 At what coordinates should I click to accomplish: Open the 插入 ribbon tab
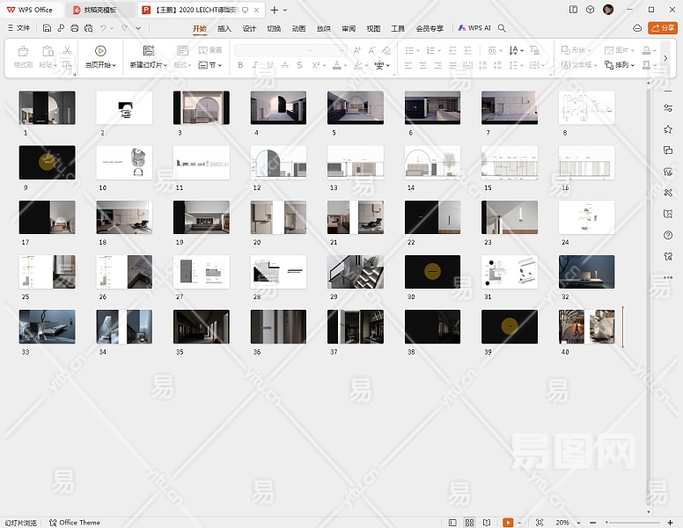224,28
